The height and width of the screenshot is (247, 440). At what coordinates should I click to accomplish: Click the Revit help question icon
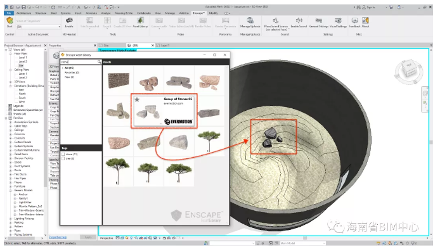399,7
